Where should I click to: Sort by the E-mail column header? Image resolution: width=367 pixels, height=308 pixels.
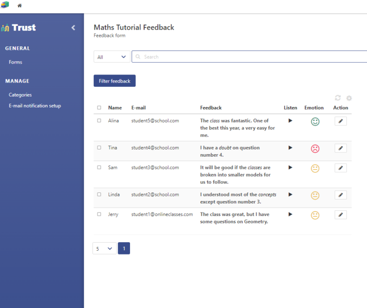(x=139, y=108)
